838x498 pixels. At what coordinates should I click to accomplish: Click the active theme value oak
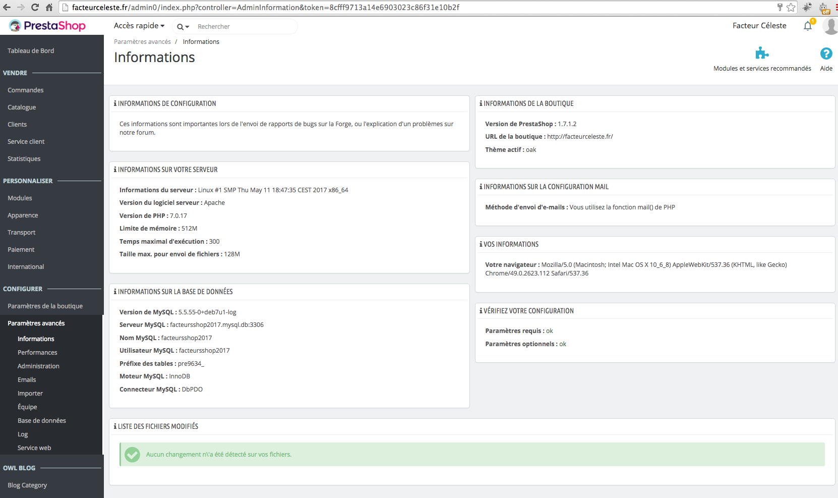point(531,150)
